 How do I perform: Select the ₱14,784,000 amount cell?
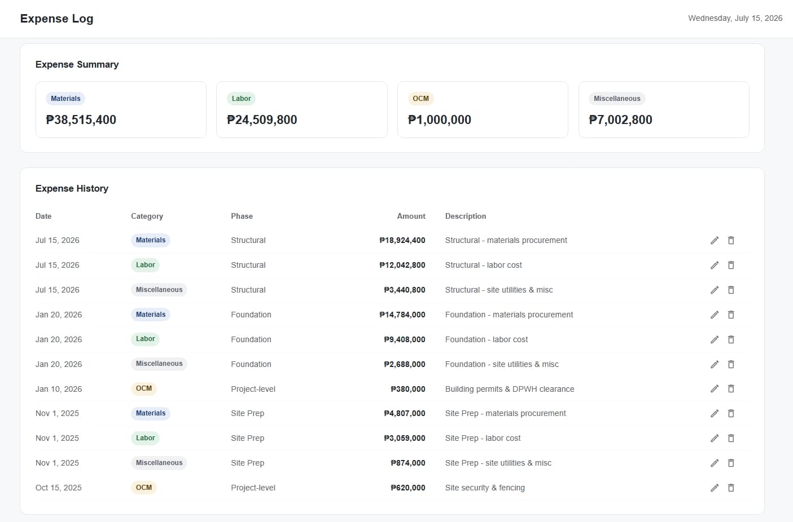pyautogui.click(x=402, y=315)
